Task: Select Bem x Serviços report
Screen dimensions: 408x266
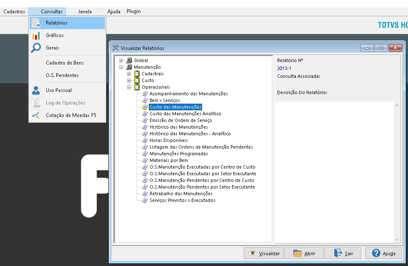Action: point(165,100)
